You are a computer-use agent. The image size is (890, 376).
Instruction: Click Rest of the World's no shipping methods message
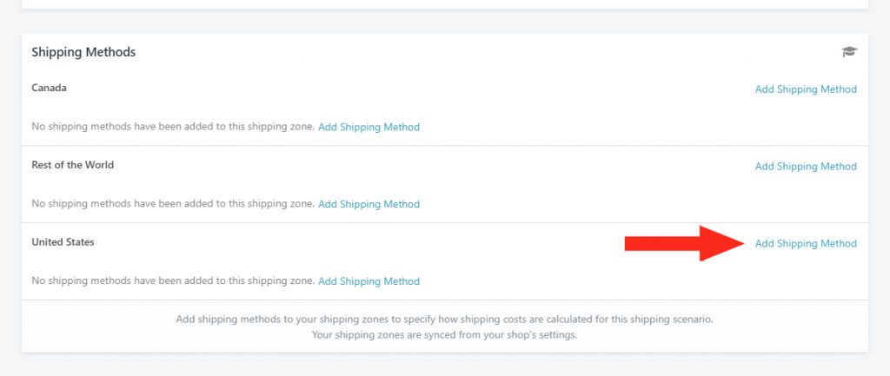[173, 203]
